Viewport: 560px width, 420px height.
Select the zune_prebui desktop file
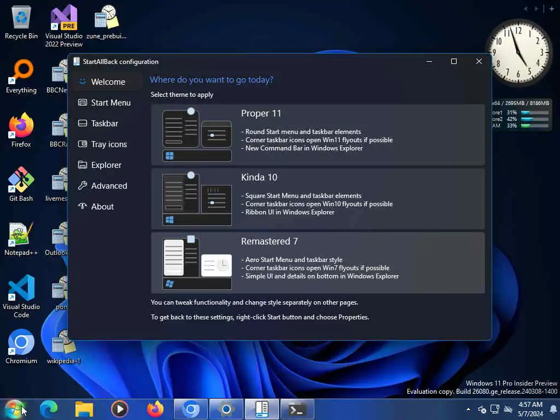[106, 22]
